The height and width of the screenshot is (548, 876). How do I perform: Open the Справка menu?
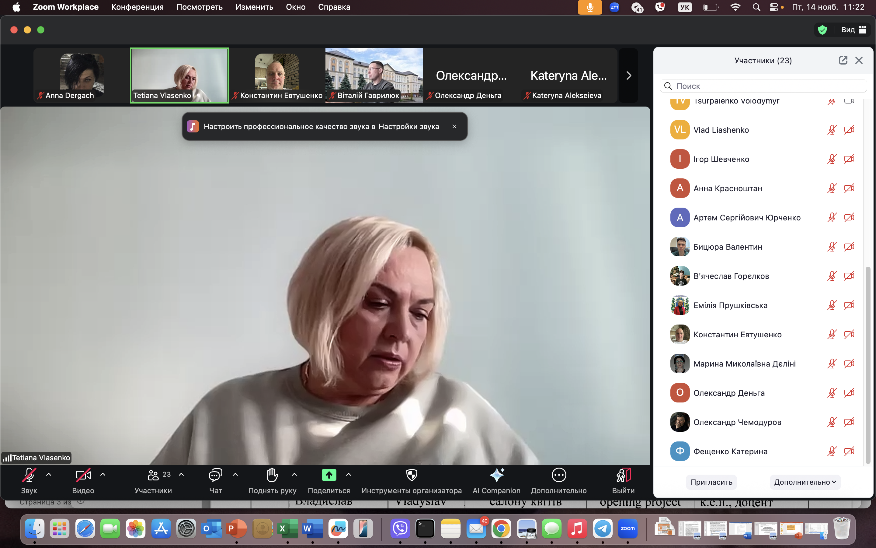(334, 7)
